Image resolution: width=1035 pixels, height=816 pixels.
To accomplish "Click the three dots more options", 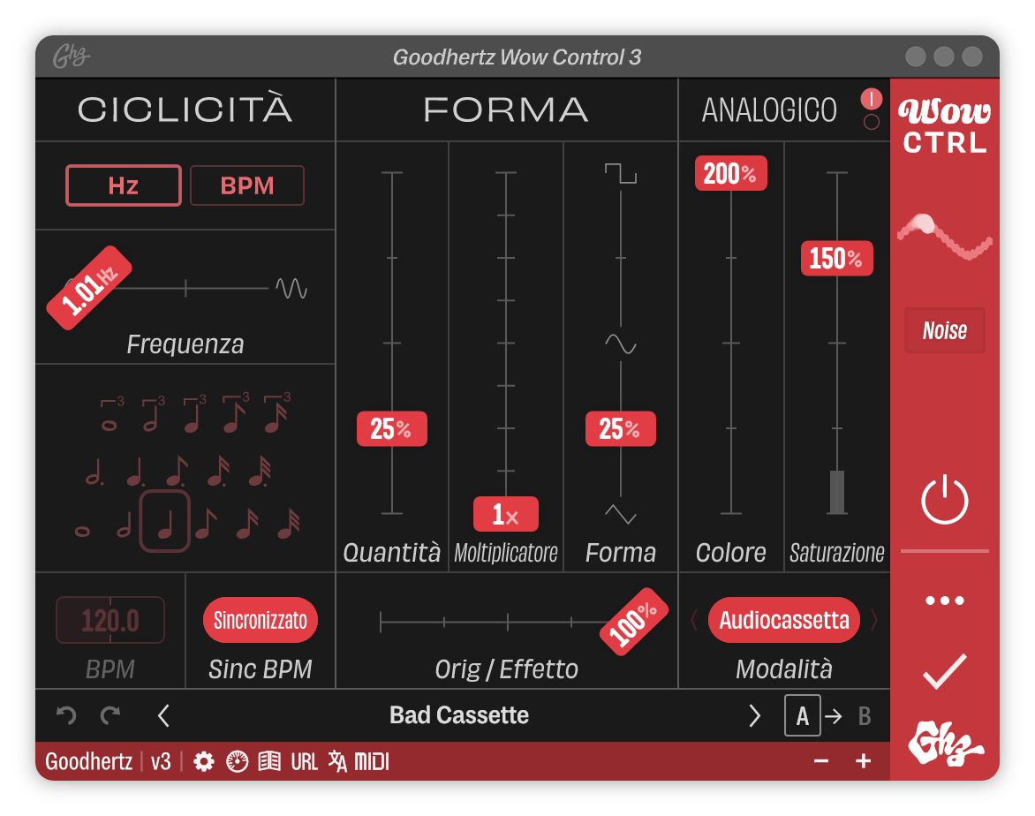I will [944, 601].
